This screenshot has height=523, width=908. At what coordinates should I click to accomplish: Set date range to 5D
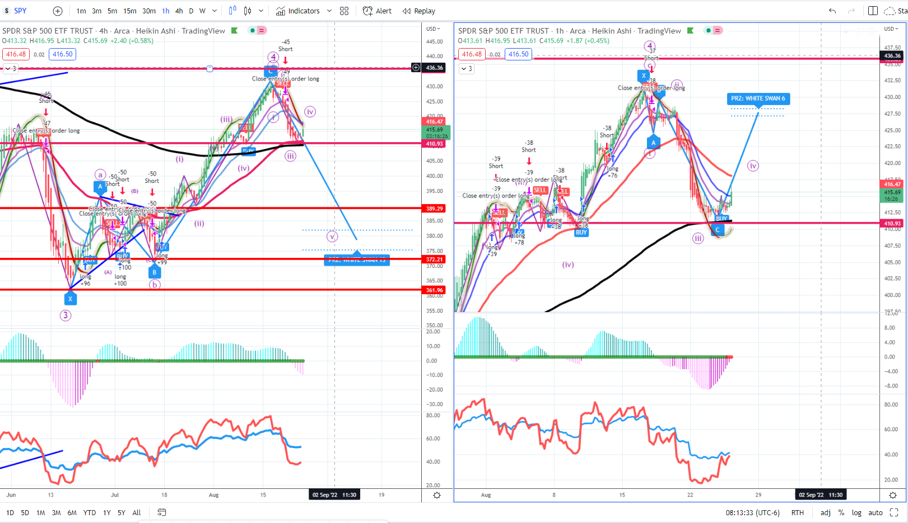point(25,512)
